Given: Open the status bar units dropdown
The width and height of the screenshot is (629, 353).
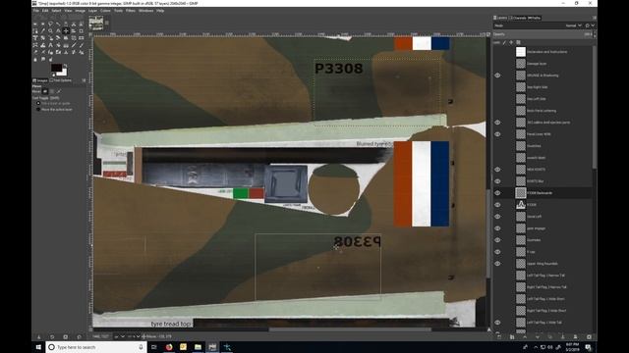Looking at the screenshot, I should coord(120,336).
